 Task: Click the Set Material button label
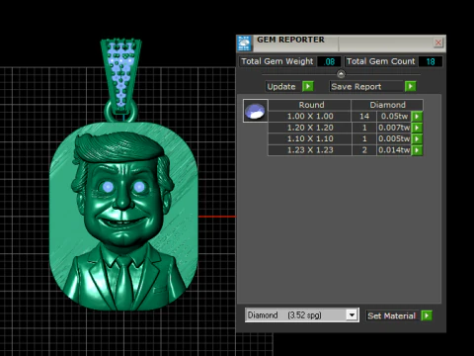point(392,315)
